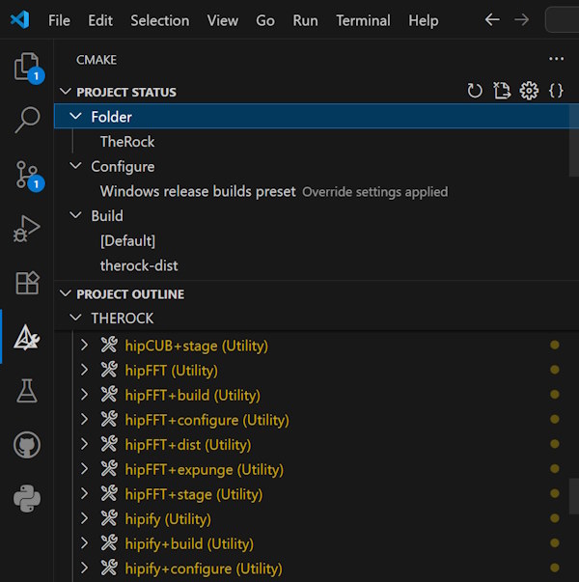
Task: Open the CMake panel more actions ellipsis
Action: pos(557,59)
